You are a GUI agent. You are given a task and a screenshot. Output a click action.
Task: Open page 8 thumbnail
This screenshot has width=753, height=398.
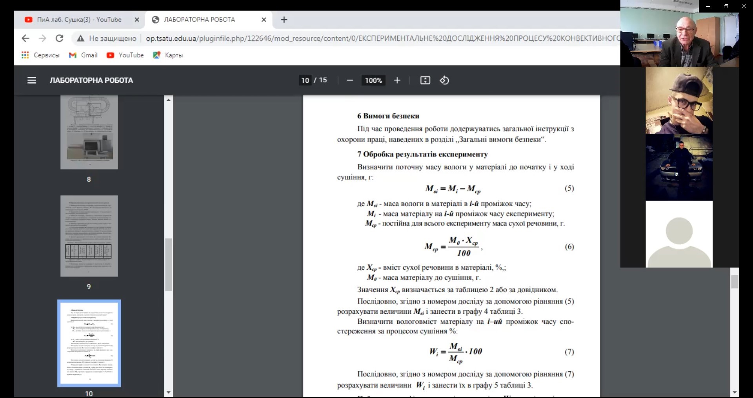(89, 133)
